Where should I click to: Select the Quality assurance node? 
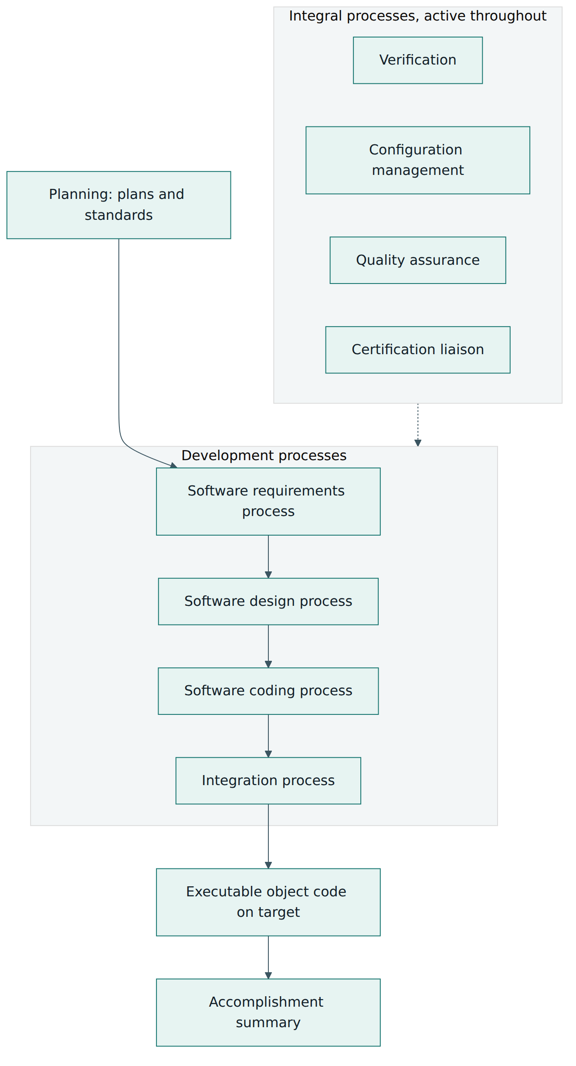pos(417,260)
